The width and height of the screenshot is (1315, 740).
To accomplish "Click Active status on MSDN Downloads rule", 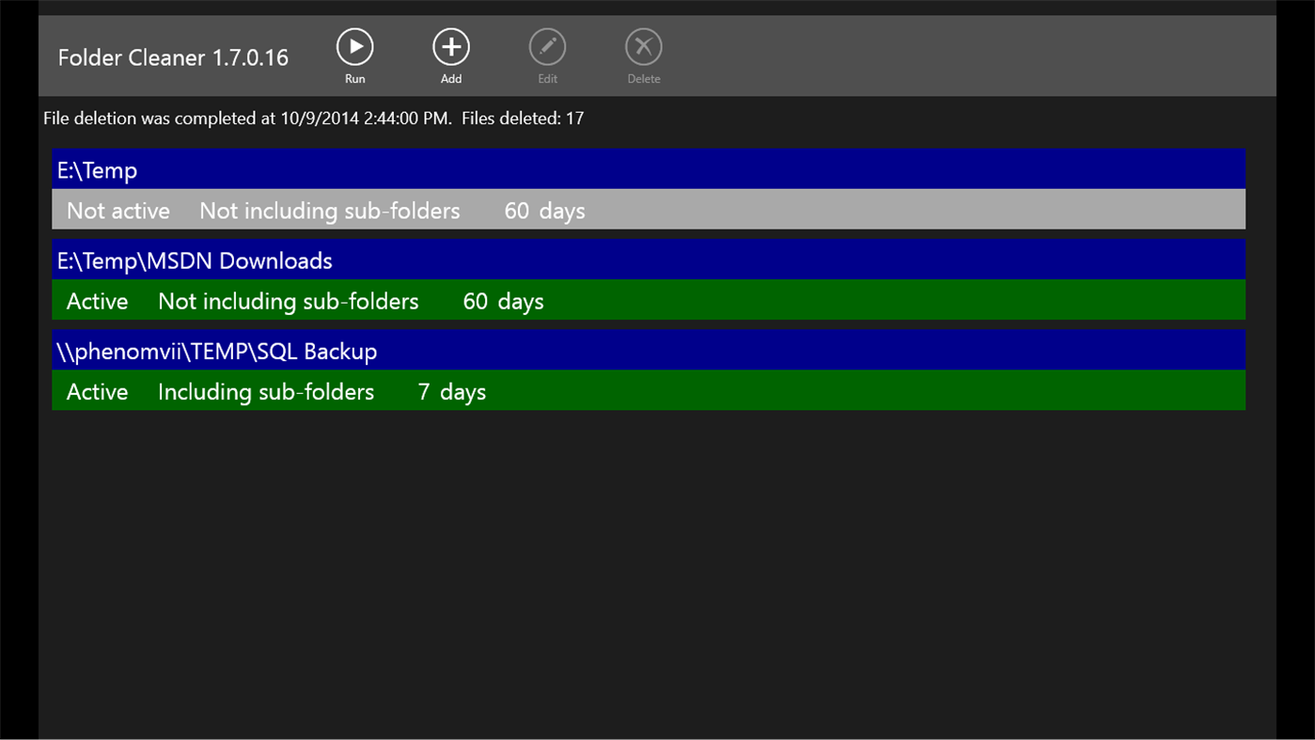I will 97,301.
